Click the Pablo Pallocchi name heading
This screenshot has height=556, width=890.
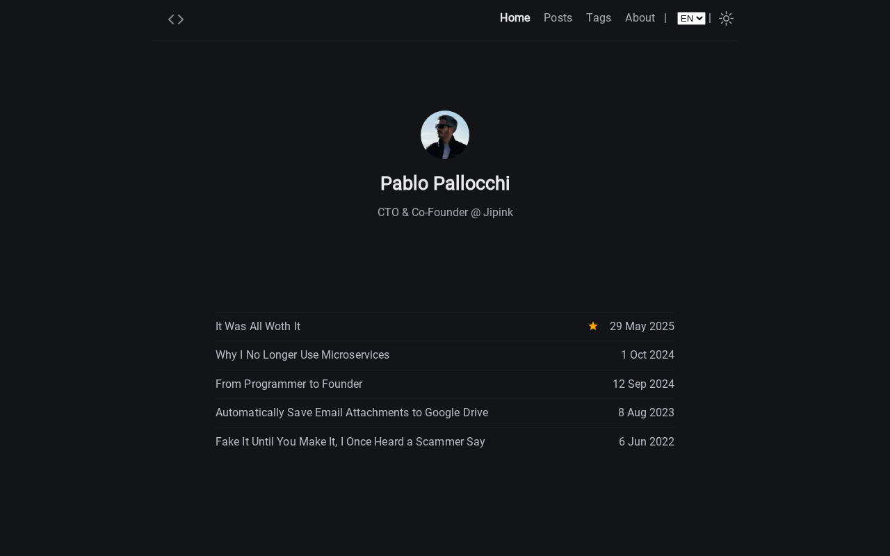pyautogui.click(x=445, y=183)
